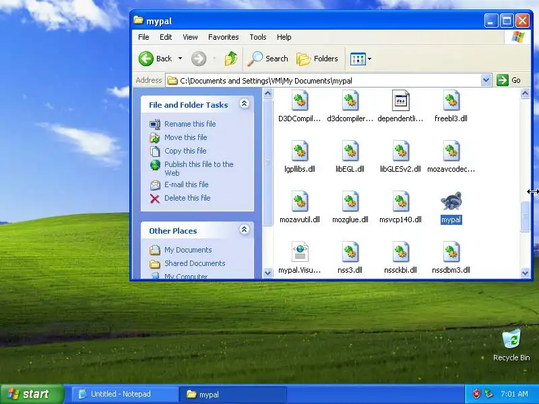Click Rename this file link
539x404 pixels.
(x=190, y=124)
